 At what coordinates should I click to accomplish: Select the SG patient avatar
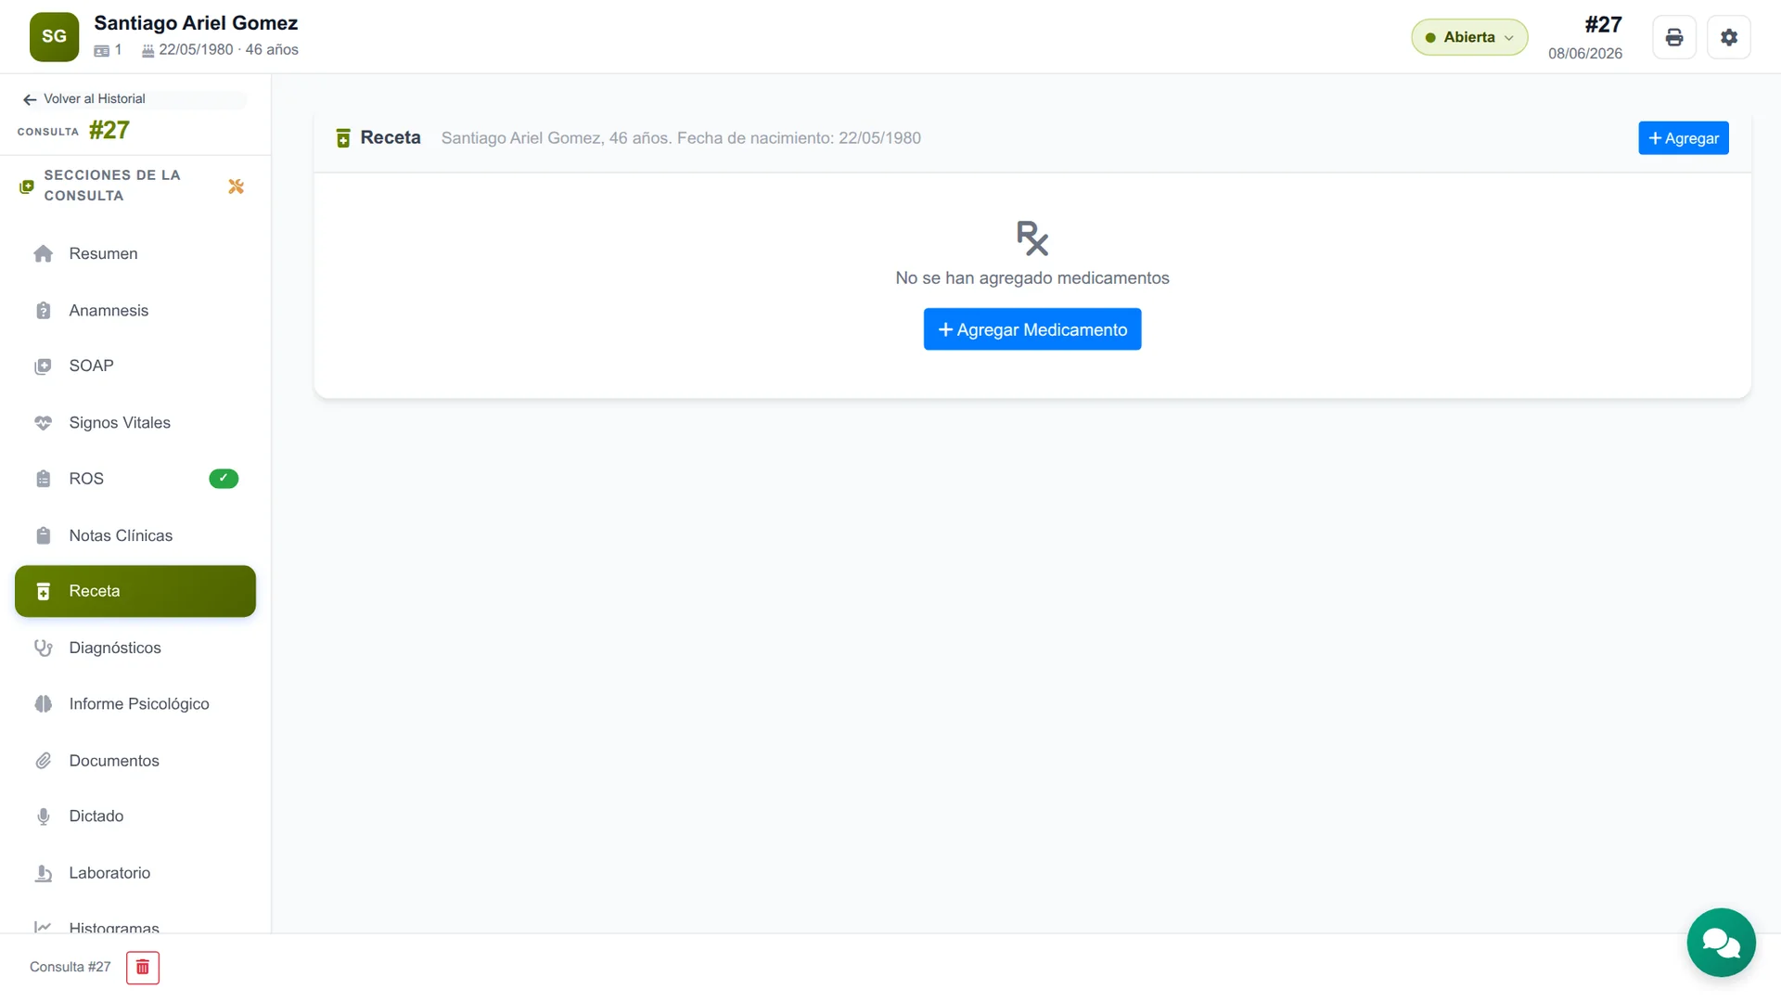click(x=54, y=37)
